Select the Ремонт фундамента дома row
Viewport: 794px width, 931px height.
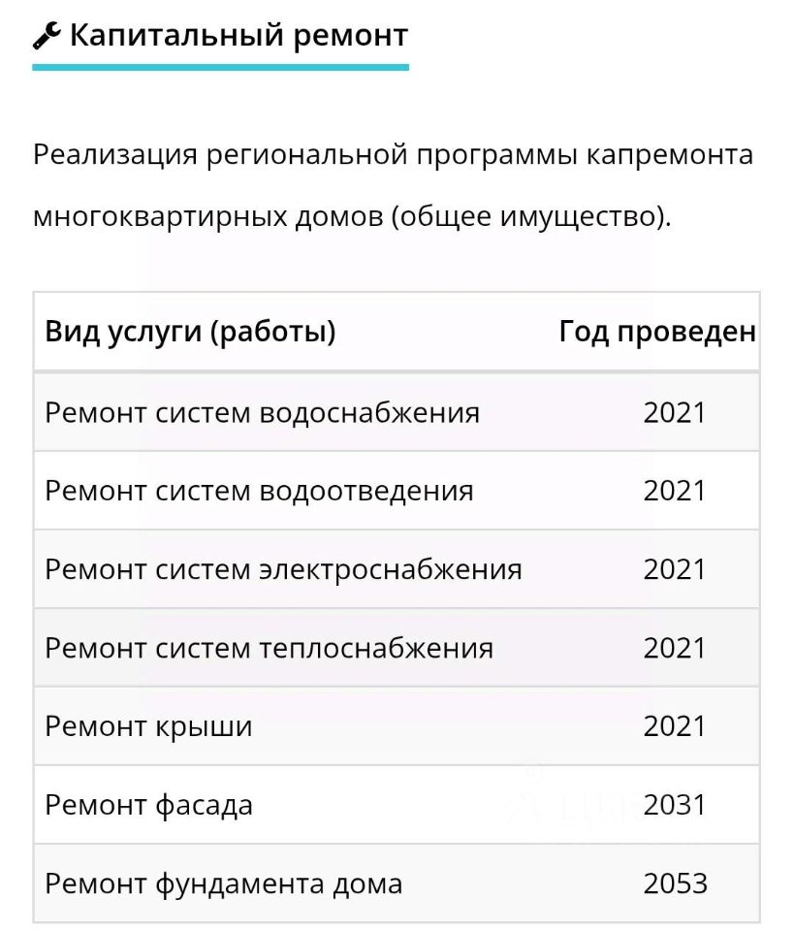pos(223,883)
